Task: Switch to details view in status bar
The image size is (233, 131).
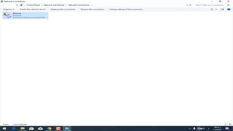Action: click(x=226, y=124)
